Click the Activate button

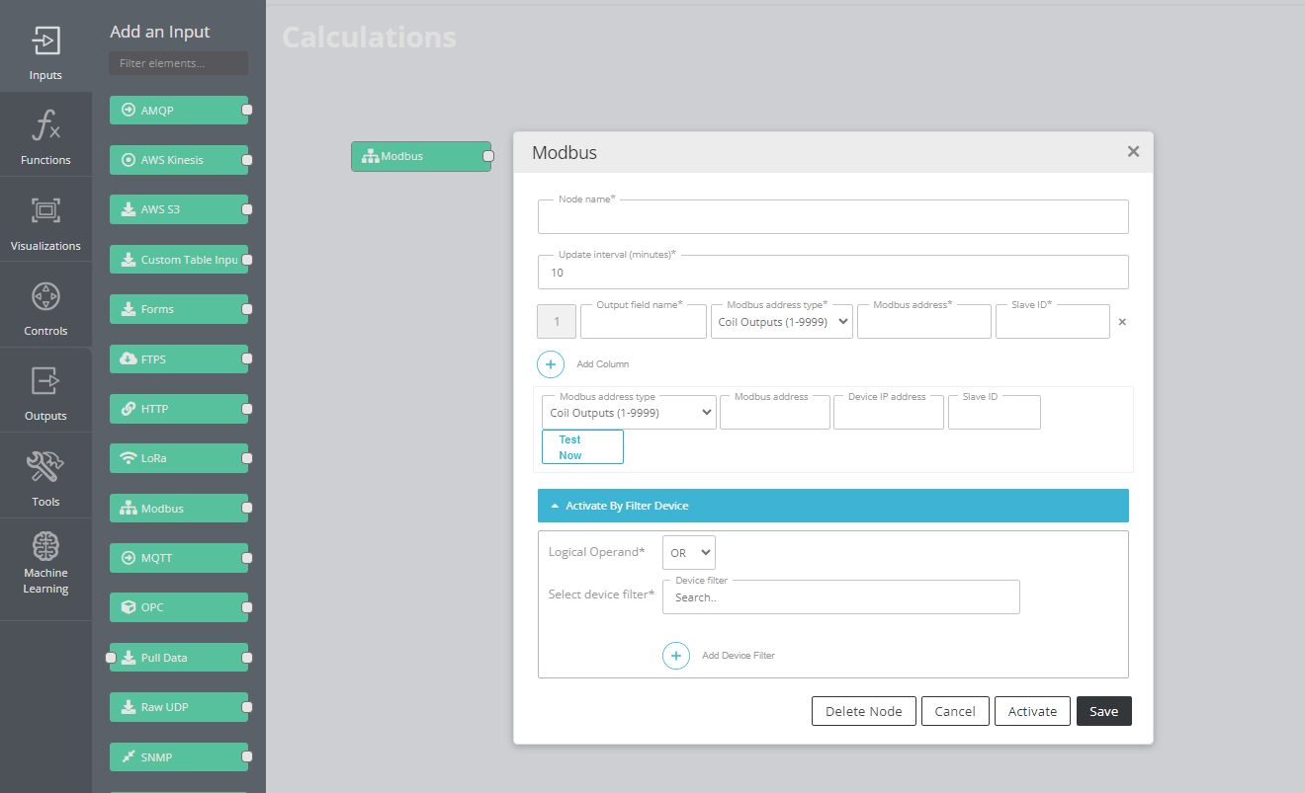[x=1033, y=711]
